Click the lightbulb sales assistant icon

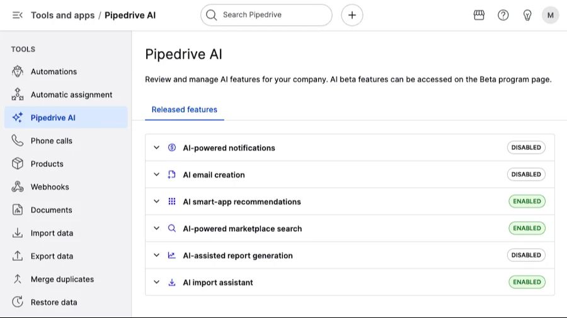(527, 15)
